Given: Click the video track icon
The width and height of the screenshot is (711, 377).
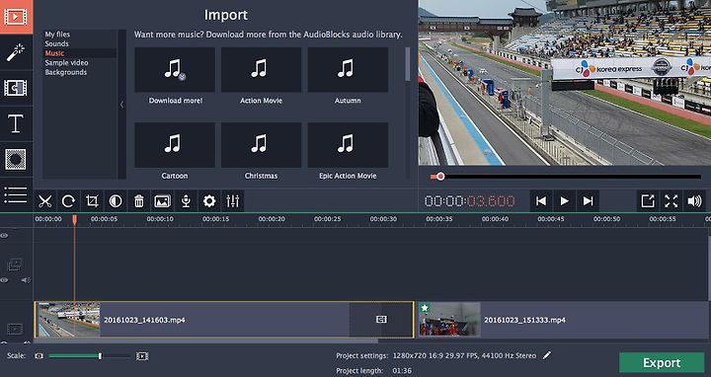Looking at the screenshot, I should [15, 329].
